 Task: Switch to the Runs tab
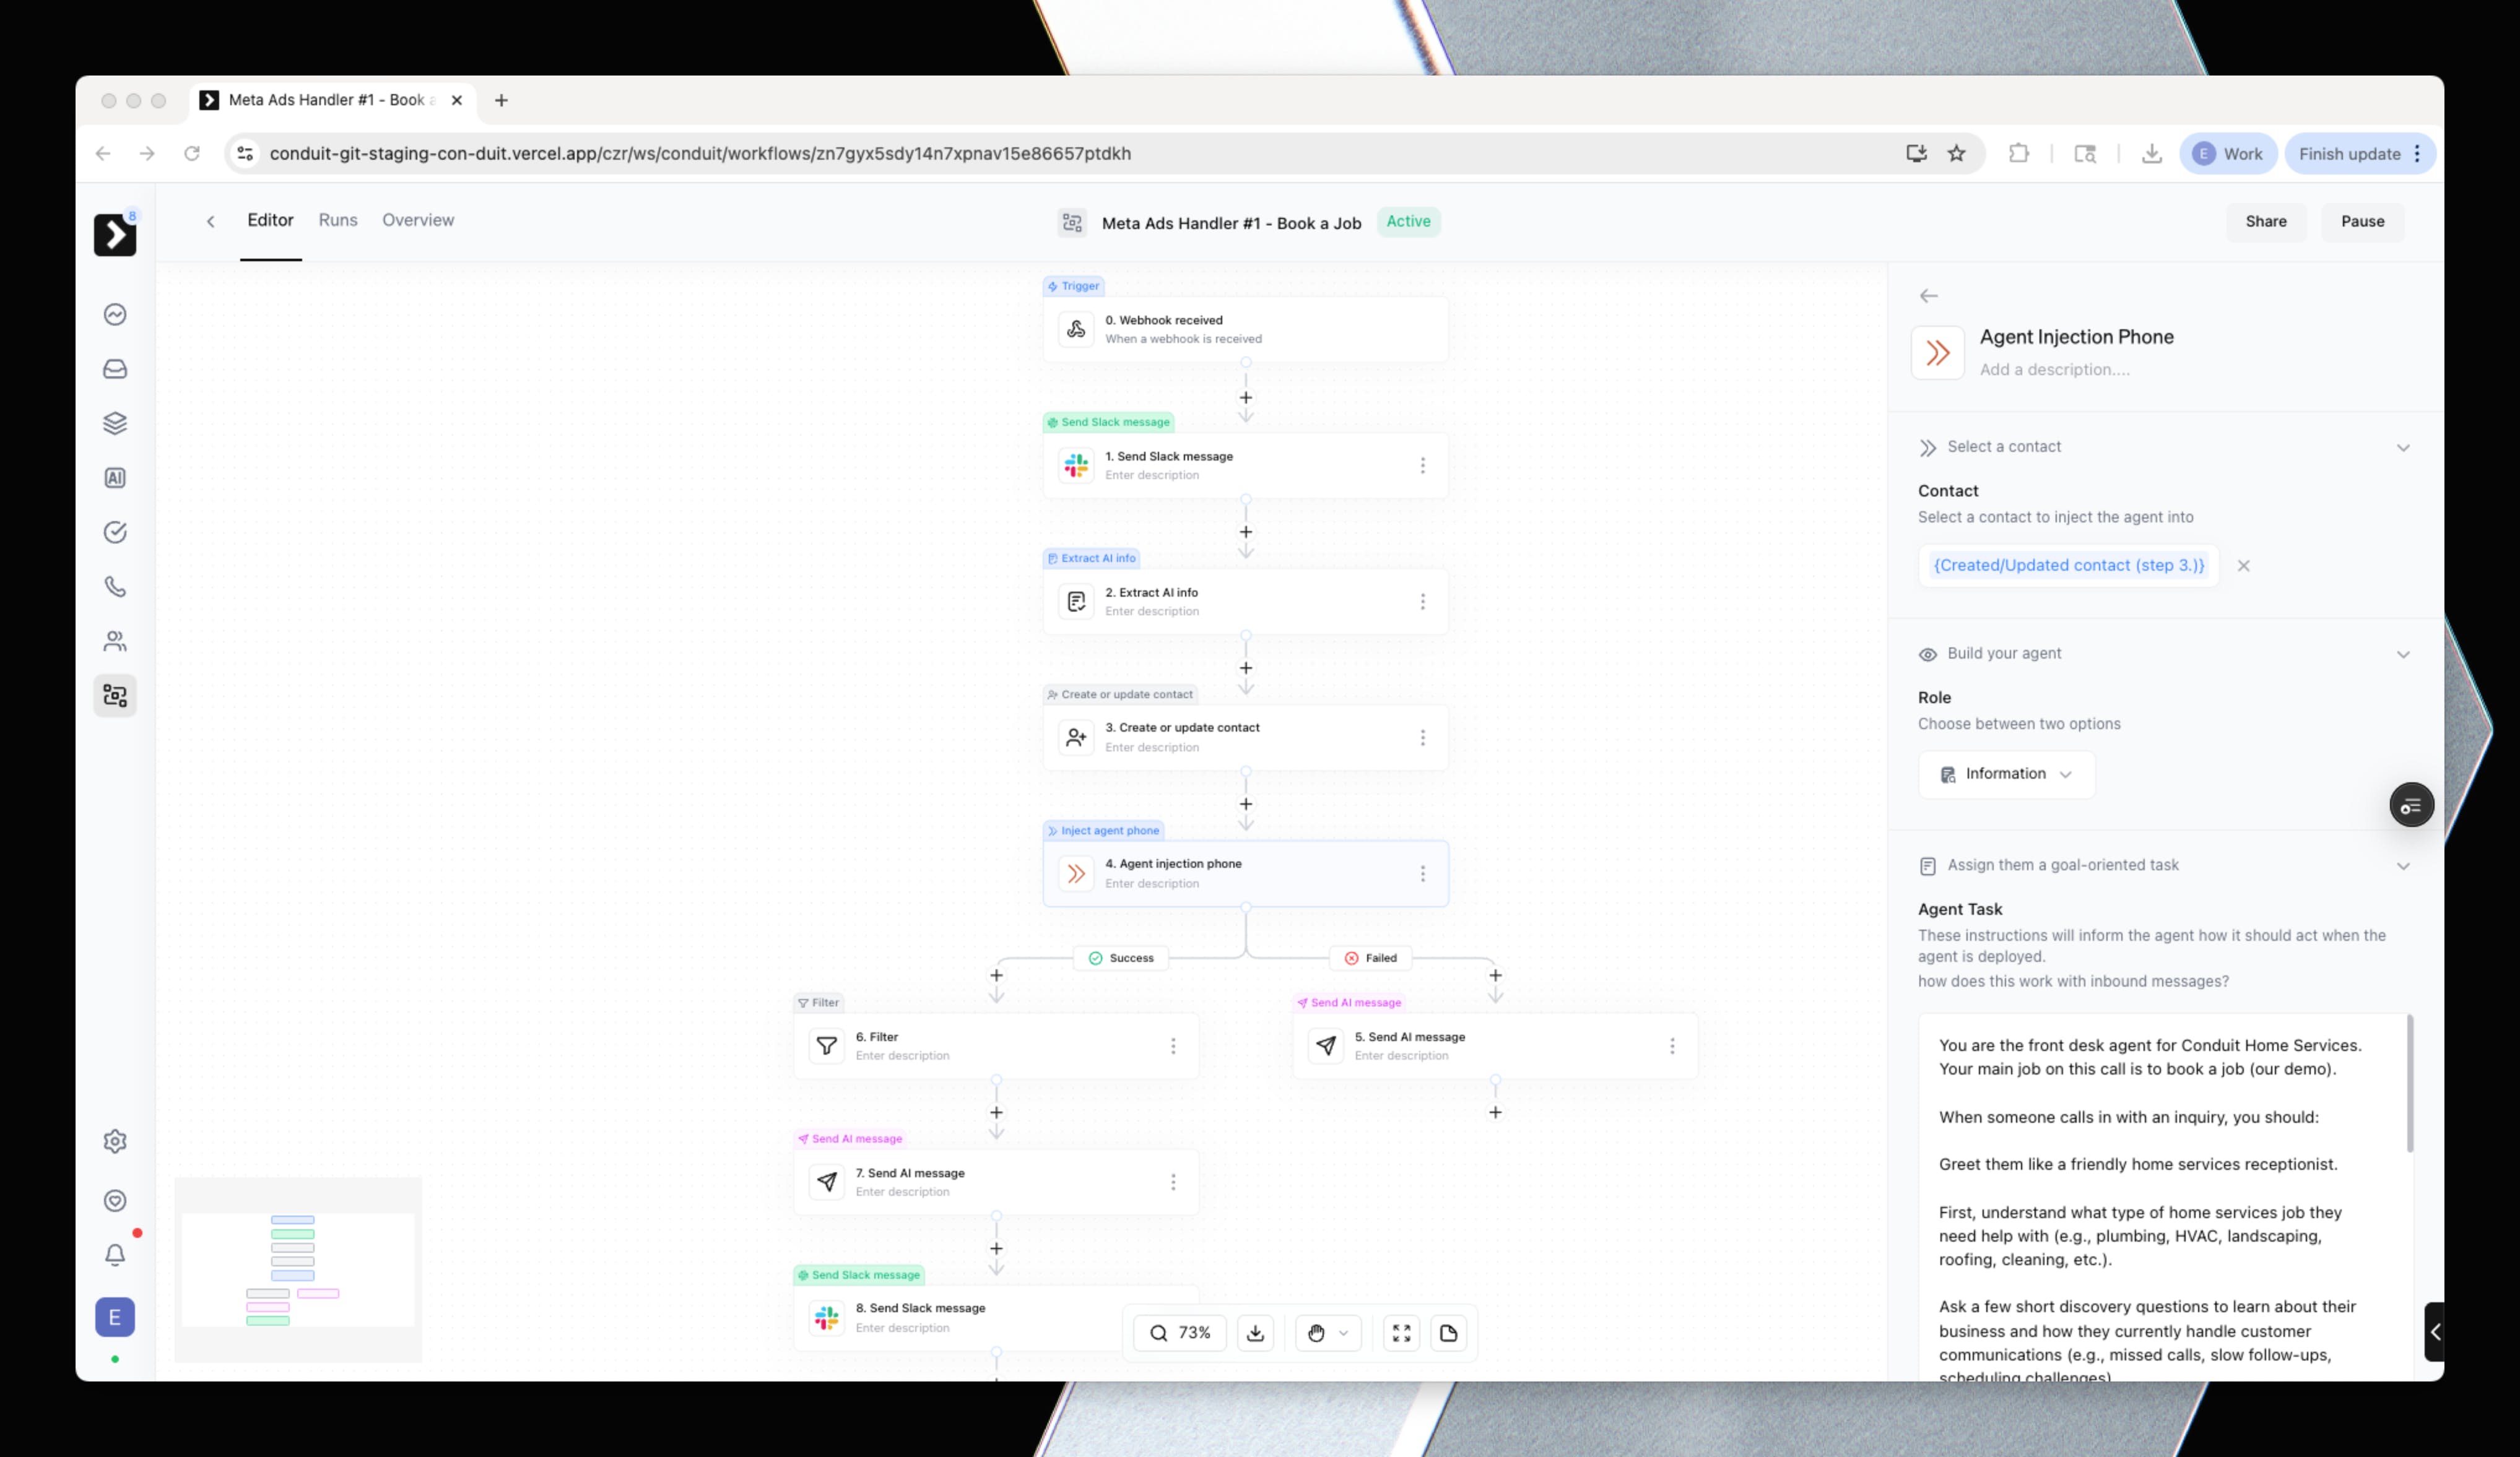coord(338,220)
